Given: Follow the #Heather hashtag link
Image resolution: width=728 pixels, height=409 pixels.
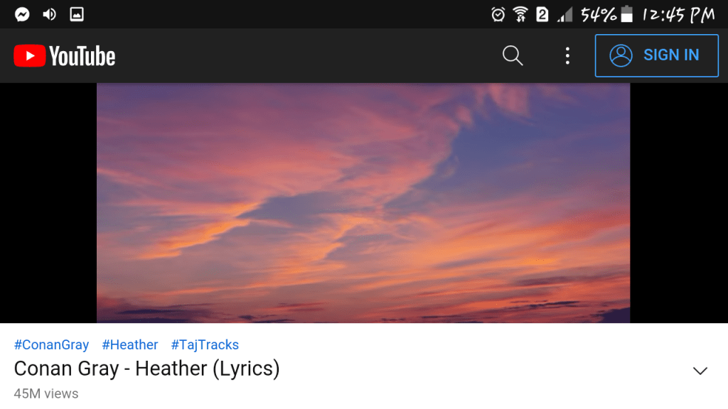Looking at the screenshot, I should click(x=130, y=345).
